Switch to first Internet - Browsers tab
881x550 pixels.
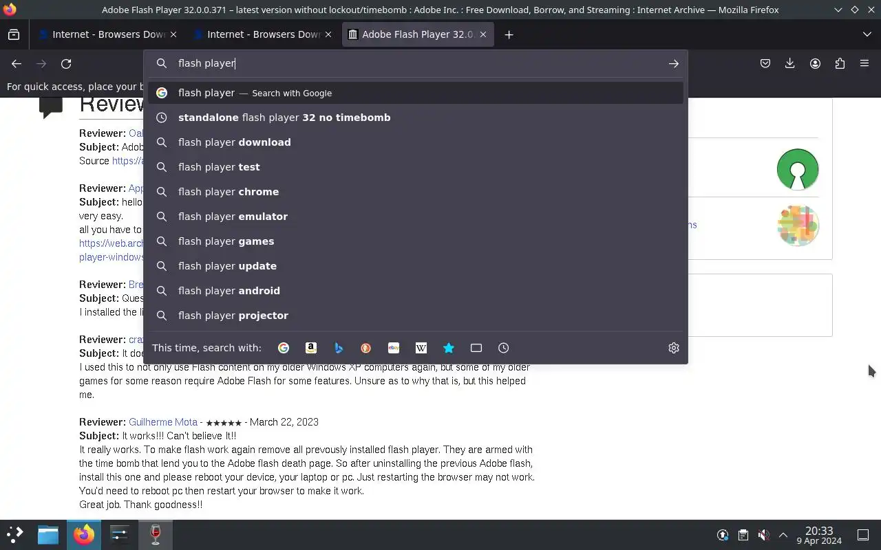(x=109, y=34)
